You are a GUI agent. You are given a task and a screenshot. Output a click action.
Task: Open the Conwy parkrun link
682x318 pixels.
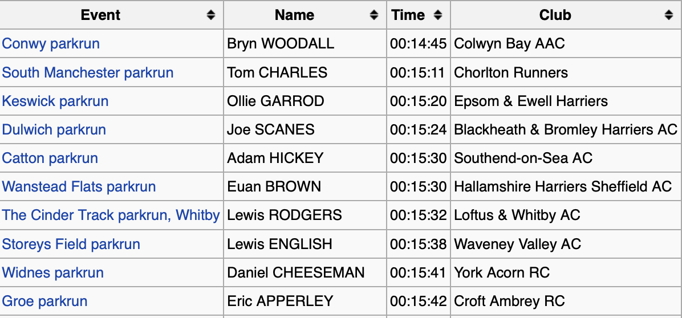click(51, 44)
